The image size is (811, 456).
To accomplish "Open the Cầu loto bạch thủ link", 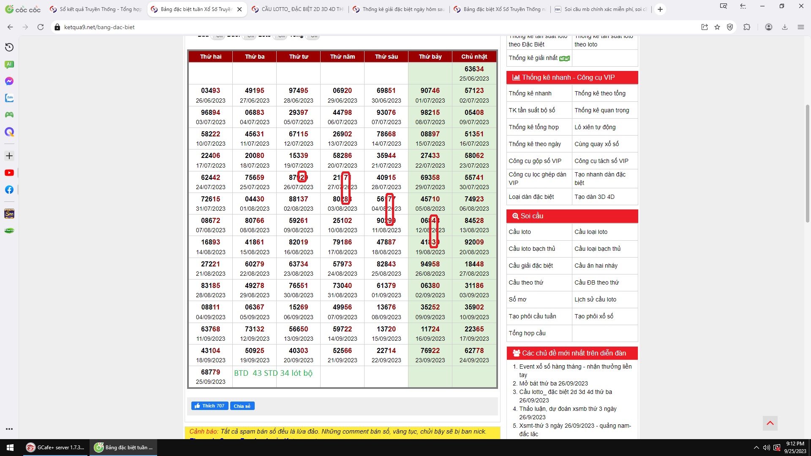I will tap(532, 249).
